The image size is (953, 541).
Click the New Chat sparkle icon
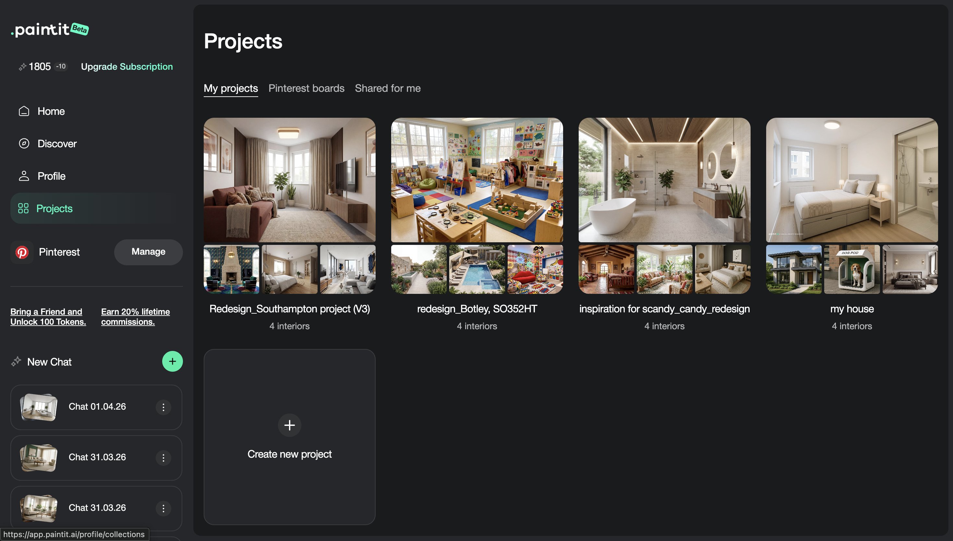[x=16, y=361]
